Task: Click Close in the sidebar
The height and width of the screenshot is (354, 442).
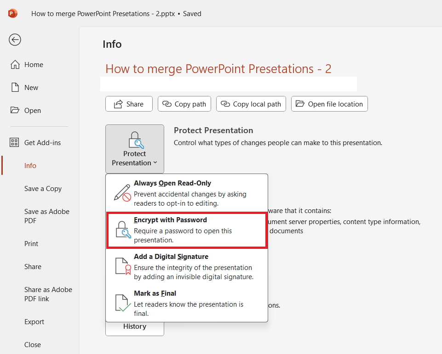Action: point(32,345)
